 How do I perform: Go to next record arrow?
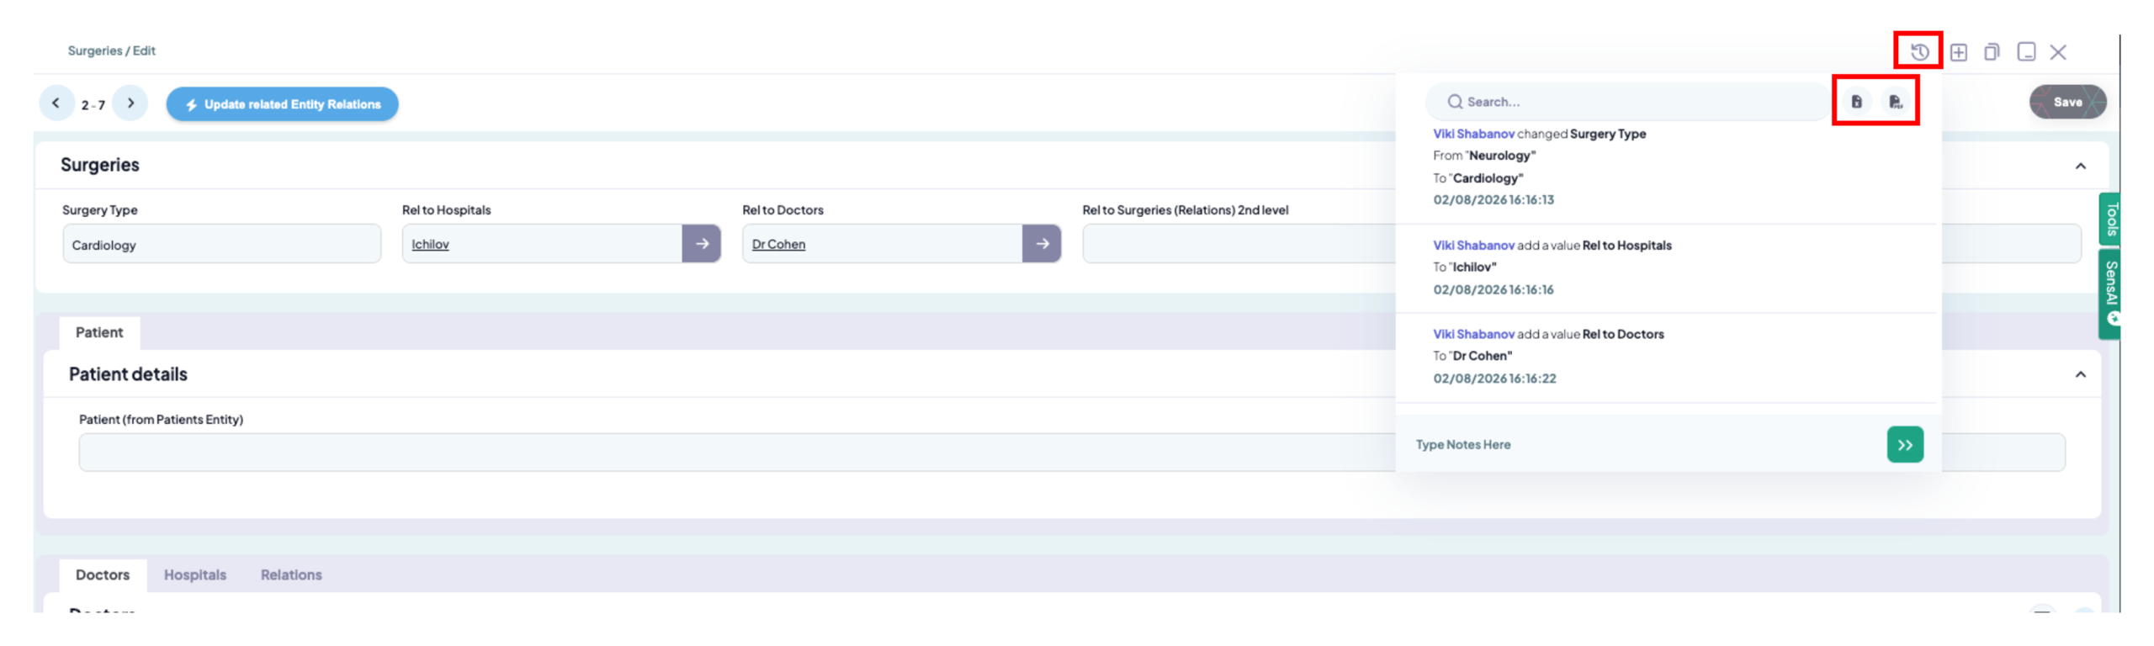[x=130, y=103]
